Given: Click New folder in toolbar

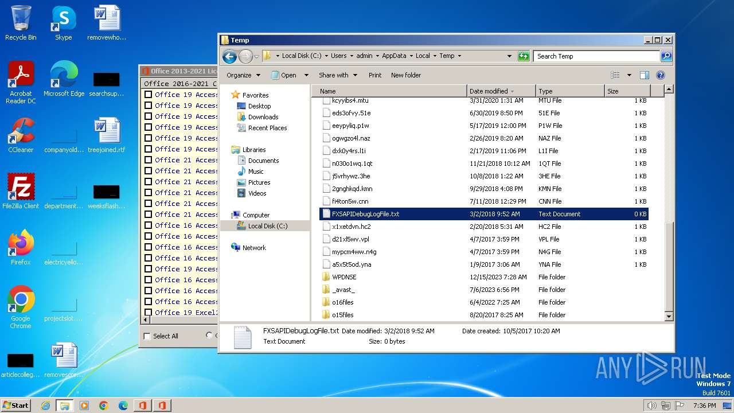Looking at the screenshot, I should [x=406, y=75].
